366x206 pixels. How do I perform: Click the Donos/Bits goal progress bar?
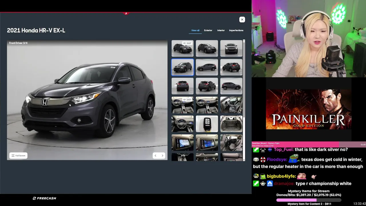[309, 200]
